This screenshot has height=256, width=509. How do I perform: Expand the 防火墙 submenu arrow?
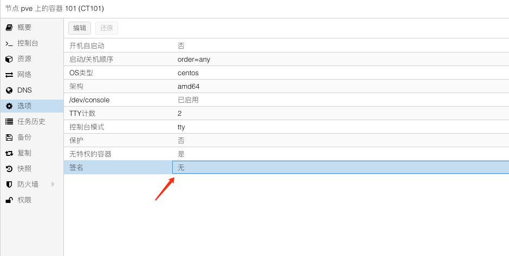pos(53,185)
